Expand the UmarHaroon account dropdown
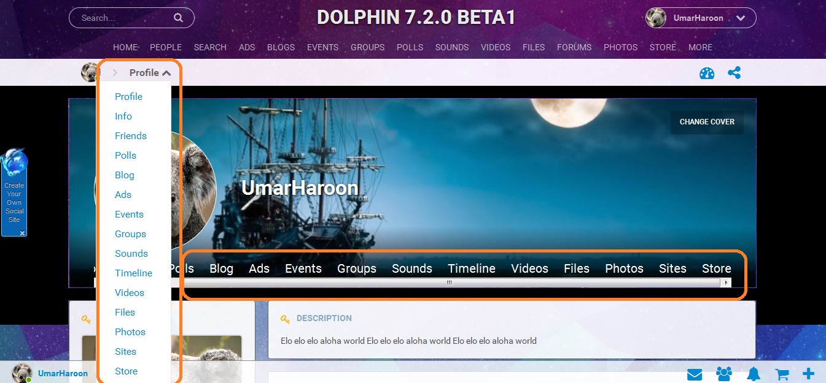The image size is (826, 383). 740,18
